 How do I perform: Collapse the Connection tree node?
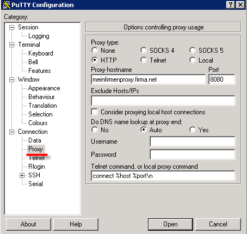click(x=11, y=132)
